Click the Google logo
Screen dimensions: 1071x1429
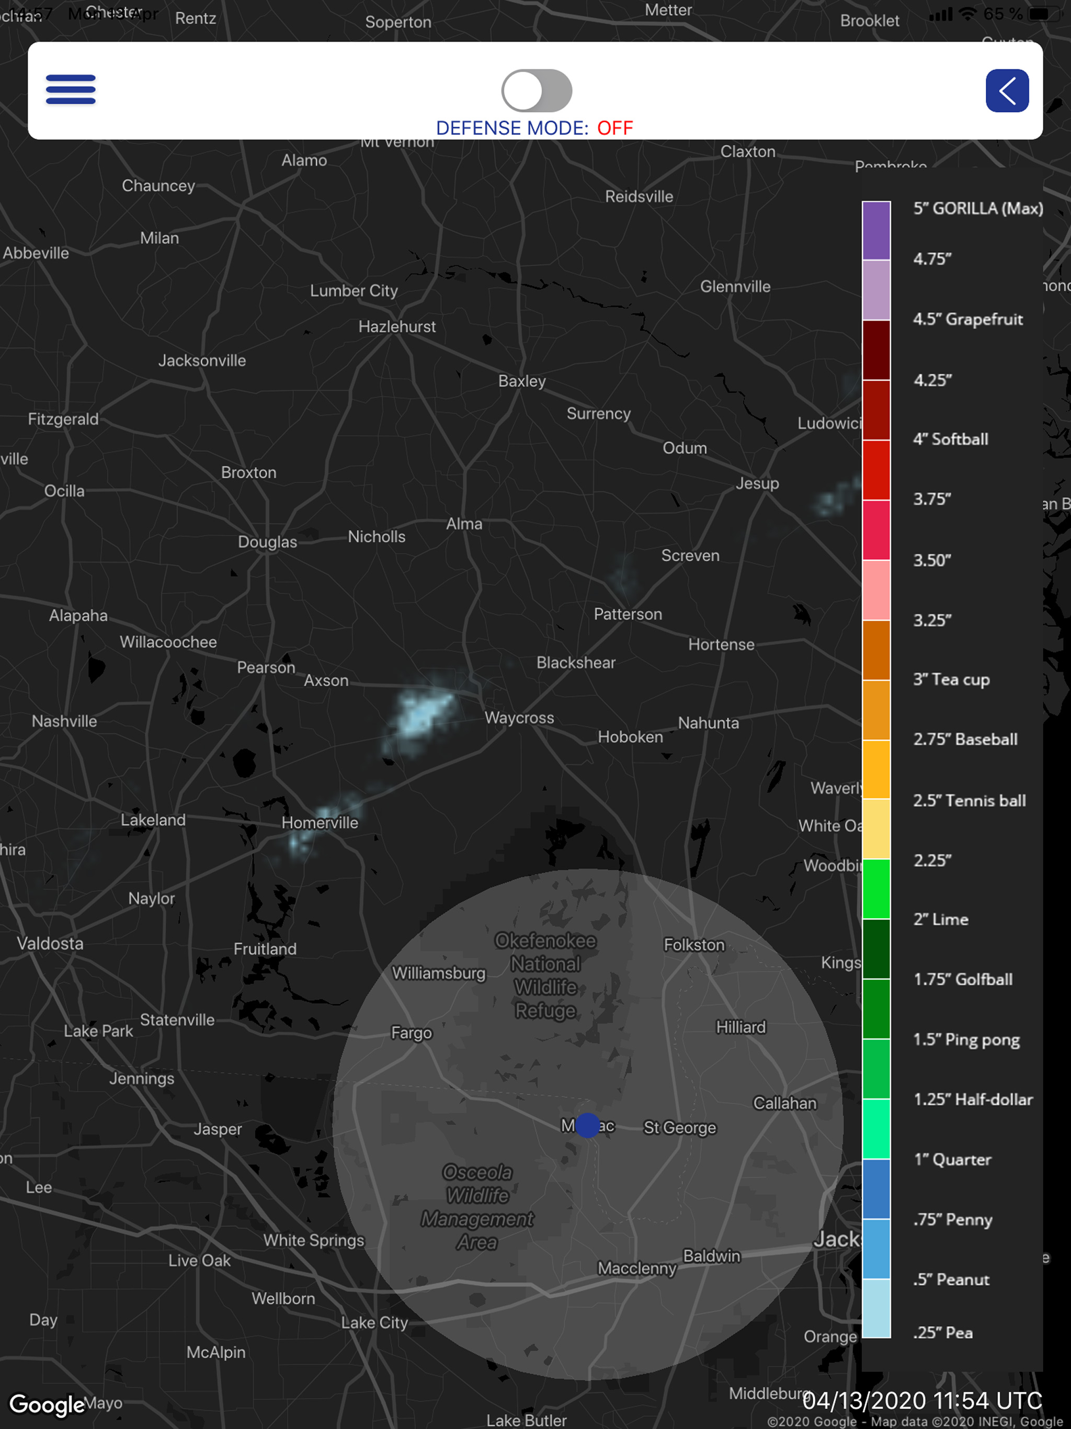47,1404
